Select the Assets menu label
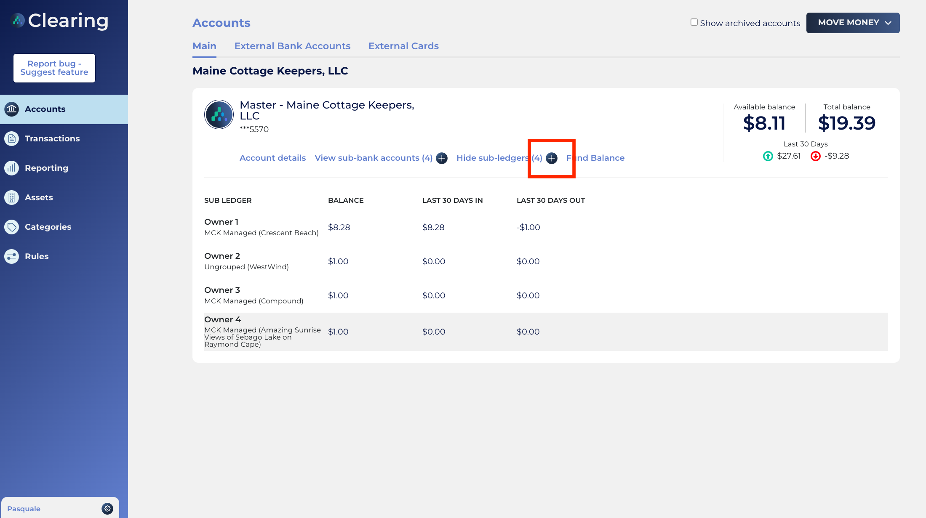Image resolution: width=926 pixels, height=518 pixels. [x=39, y=197]
